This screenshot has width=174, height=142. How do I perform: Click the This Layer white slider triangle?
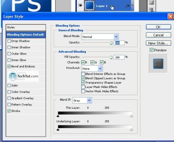(x=131, y=116)
